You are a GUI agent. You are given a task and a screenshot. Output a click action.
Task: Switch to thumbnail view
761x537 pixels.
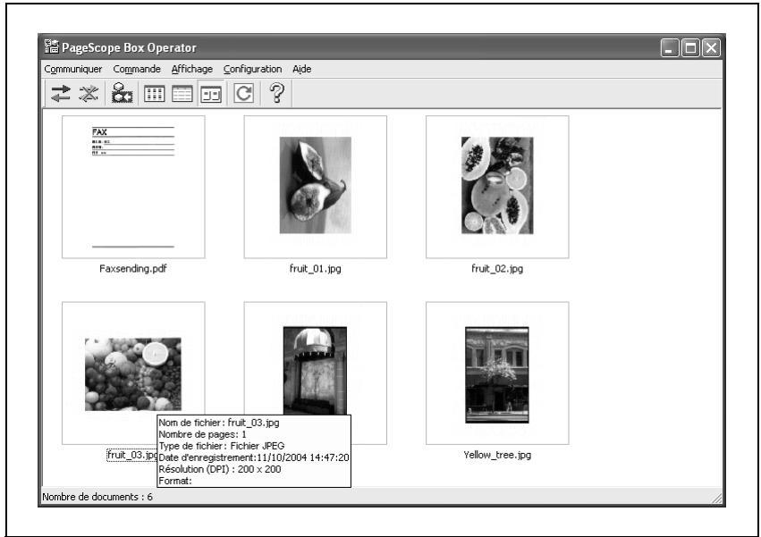tap(211, 93)
